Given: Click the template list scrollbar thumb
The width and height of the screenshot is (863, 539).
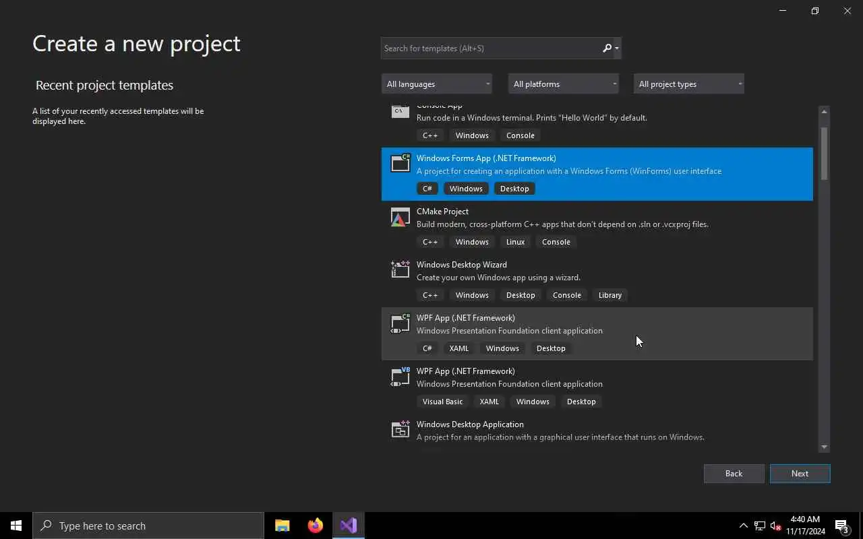Looking at the screenshot, I should [x=824, y=154].
